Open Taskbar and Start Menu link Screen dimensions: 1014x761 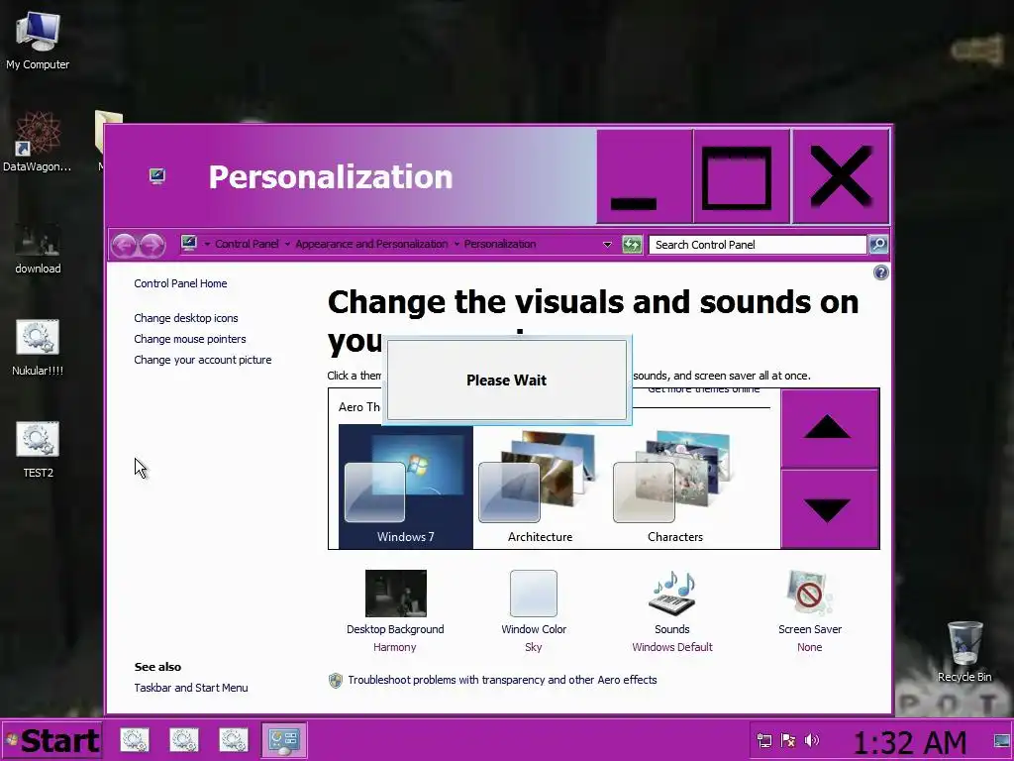coord(191,688)
